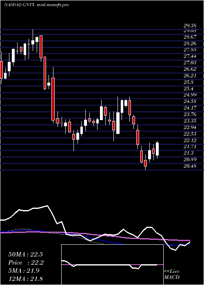Click the 21.71 price axis label

(191, 147)
